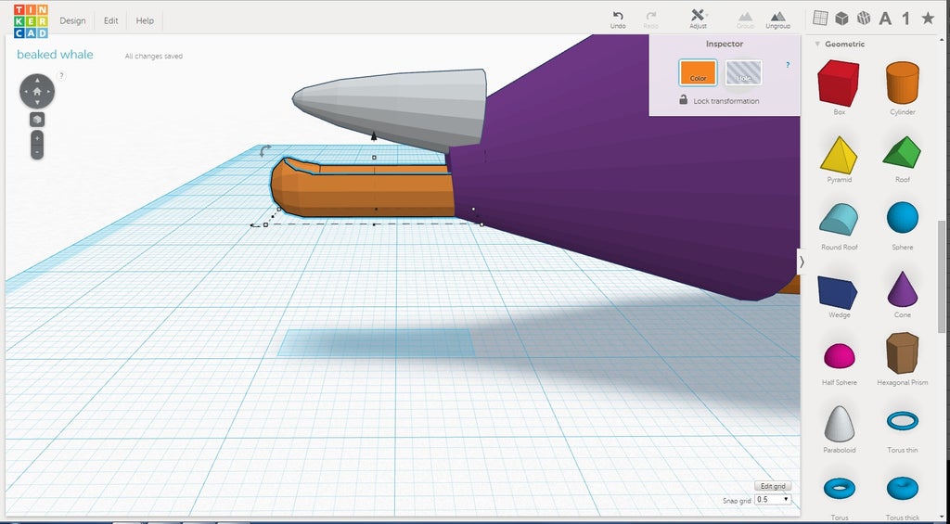950x524 pixels.
Task: Select the solid cube shapes icon
Action: [841, 19]
